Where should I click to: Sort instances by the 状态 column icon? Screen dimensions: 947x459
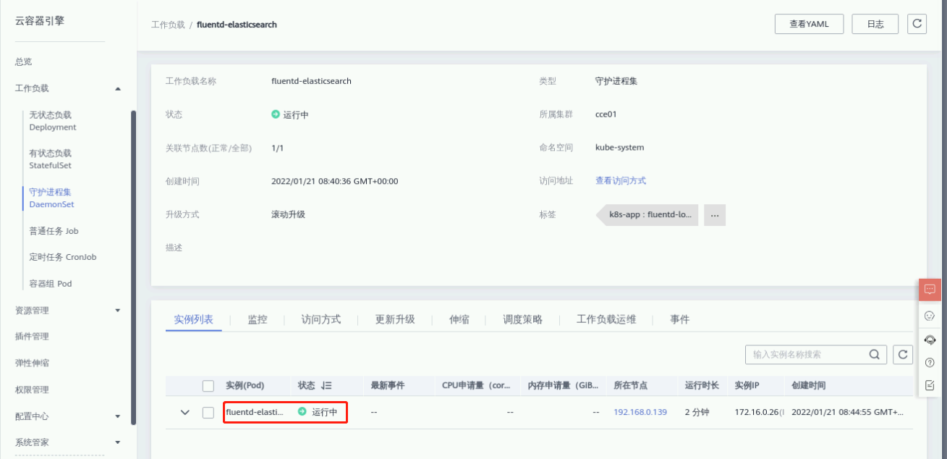(326, 386)
